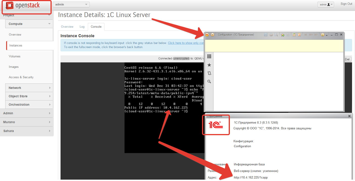355x181 pixels.
Task: Open Favorites star in 1C sidebar
Action: coord(209,65)
